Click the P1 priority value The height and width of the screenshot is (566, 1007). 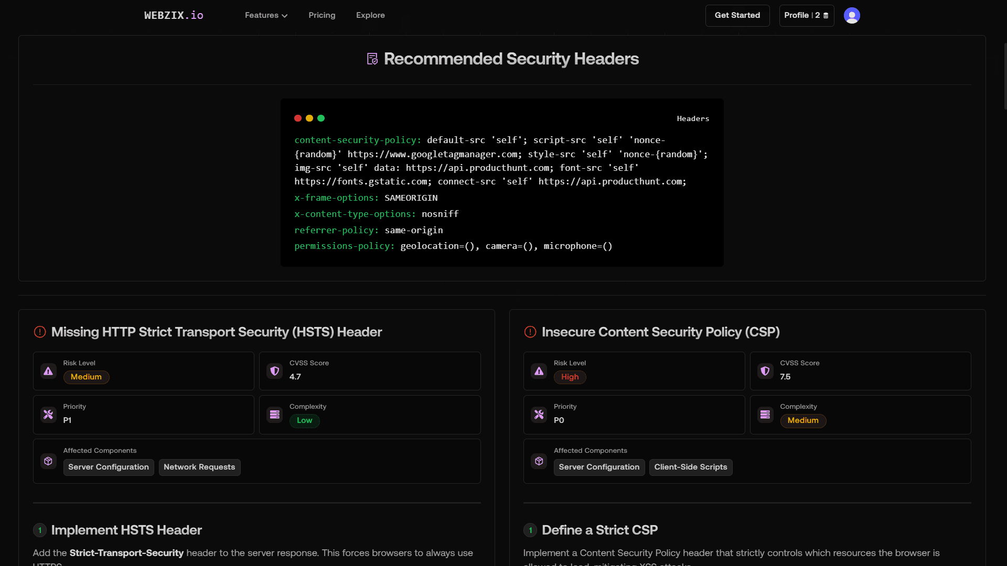tap(67, 420)
